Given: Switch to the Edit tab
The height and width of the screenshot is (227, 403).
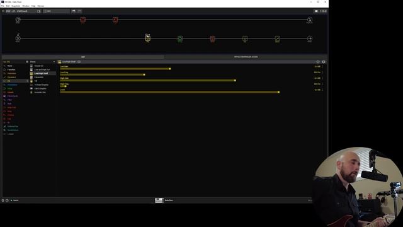Looking at the screenshot, I should [83, 57].
